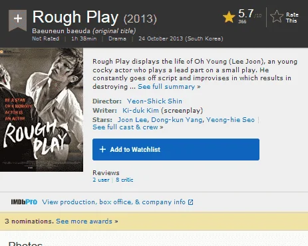Expand See full summary link
The width and height of the screenshot is (308, 246).
click(x=169, y=87)
